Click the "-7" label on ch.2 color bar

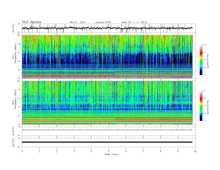[205, 121]
